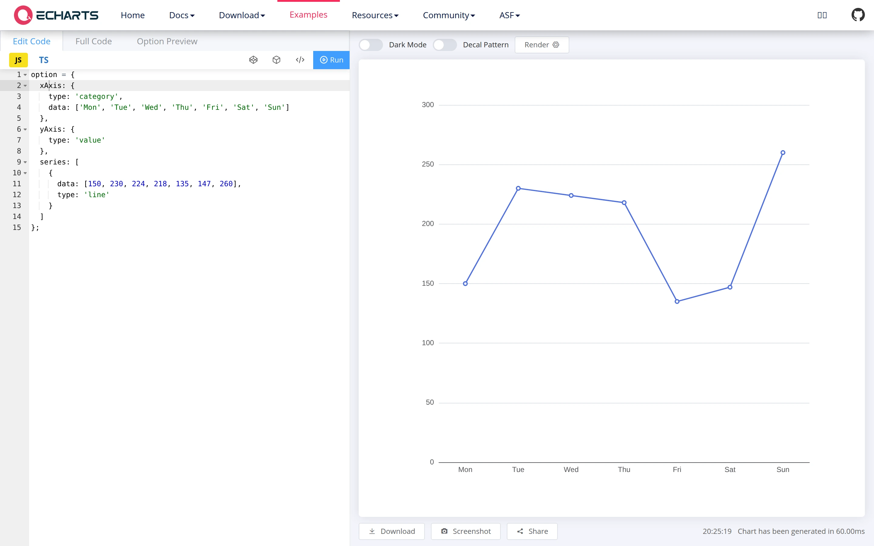The image size is (874, 546).
Task: Switch to the Full Code tab
Action: [x=93, y=41]
